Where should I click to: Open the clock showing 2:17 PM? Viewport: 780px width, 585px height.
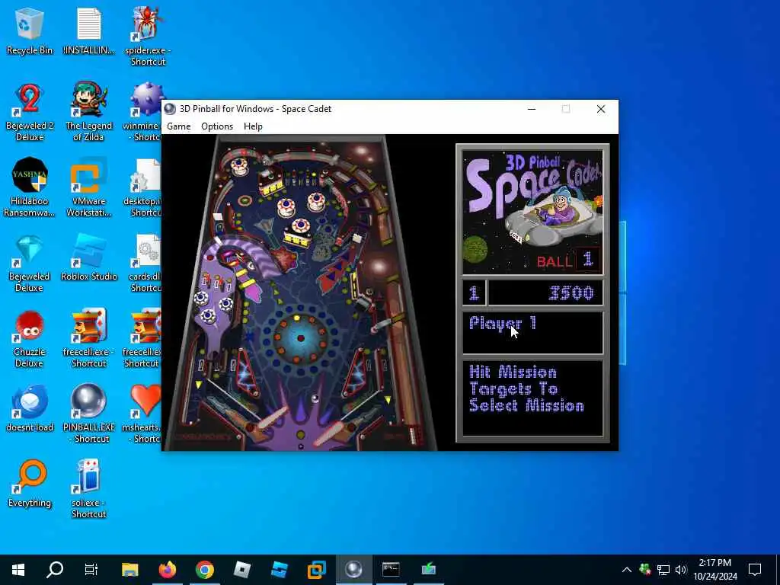click(x=715, y=570)
